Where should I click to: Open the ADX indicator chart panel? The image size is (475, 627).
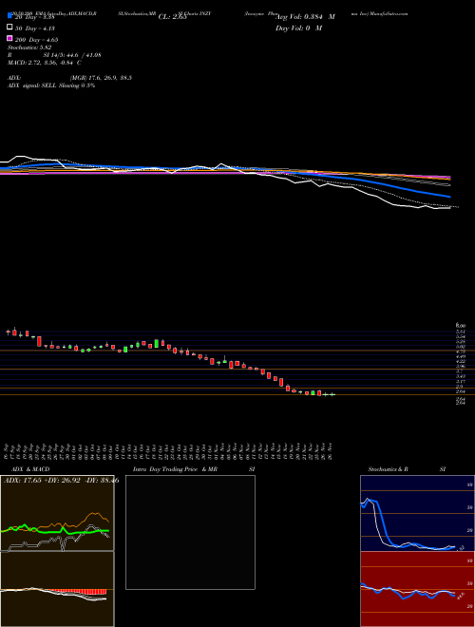point(57,513)
